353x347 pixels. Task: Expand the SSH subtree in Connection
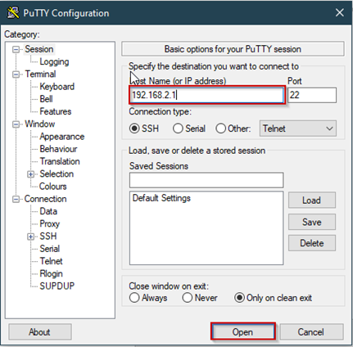pyautogui.click(x=31, y=237)
